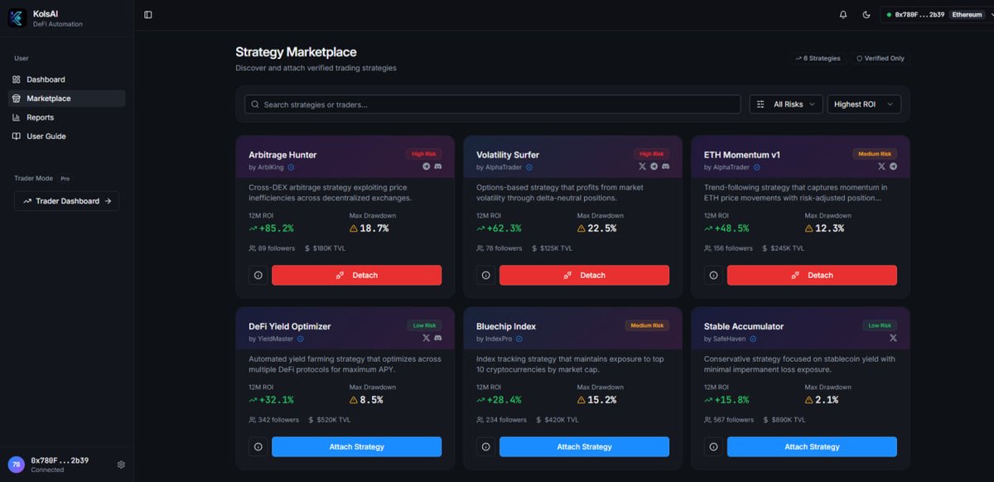Toggle the sidebar collapse icon
The width and height of the screenshot is (994, 482).
pos(148,14)
